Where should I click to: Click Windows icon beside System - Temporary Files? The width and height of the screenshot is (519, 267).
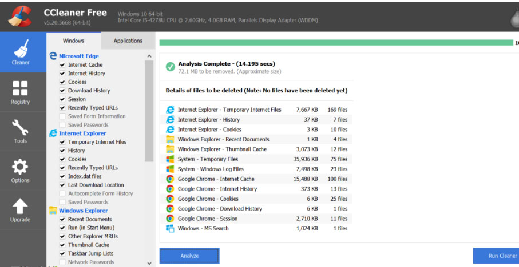point(170,159)
